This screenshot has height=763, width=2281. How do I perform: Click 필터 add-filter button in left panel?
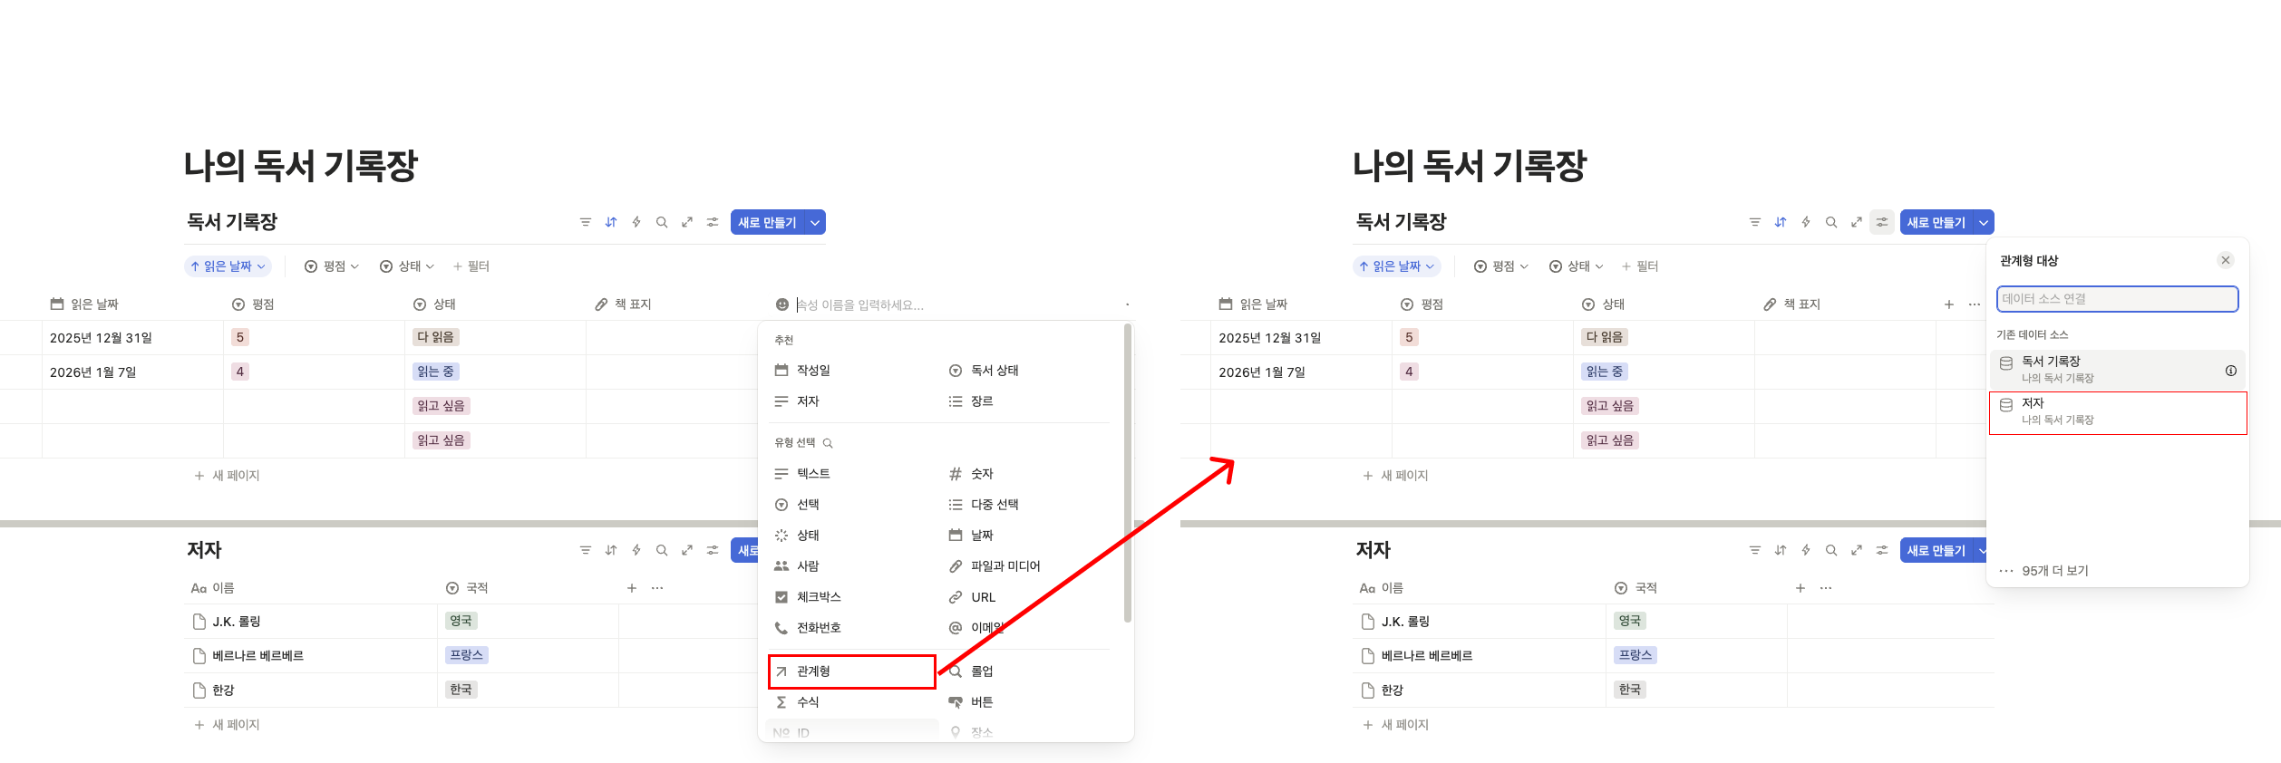pyautogui.click(x=471, y=266)
